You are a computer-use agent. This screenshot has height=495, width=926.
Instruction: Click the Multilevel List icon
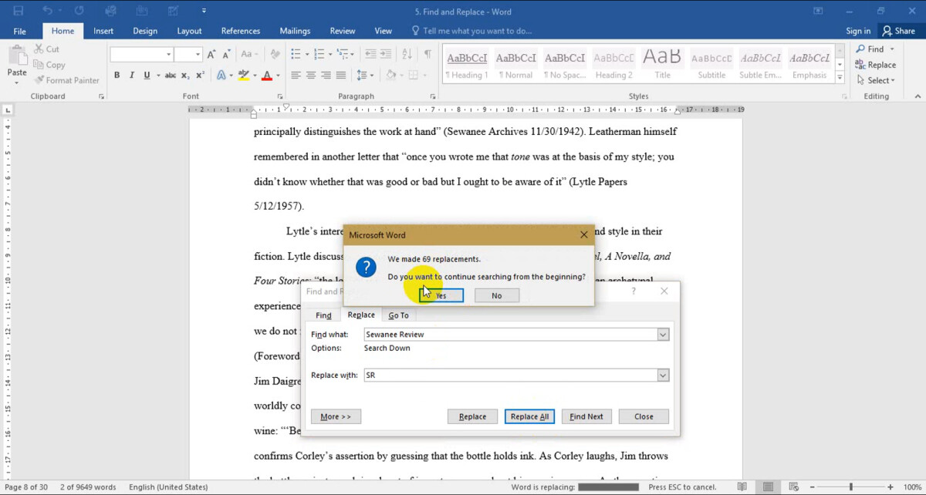(x=341, y=54)
